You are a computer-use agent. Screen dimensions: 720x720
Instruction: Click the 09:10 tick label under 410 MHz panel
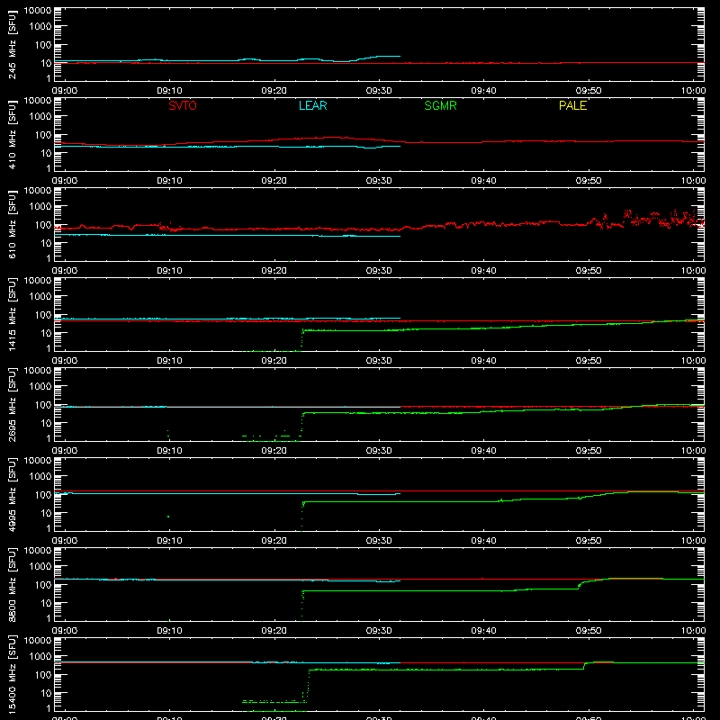[x=169, y=181]
